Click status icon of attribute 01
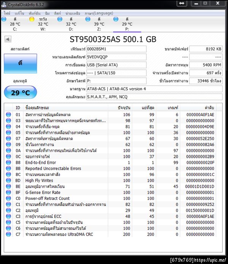Screen dimensions: 228x264 [x=8, y=115]
